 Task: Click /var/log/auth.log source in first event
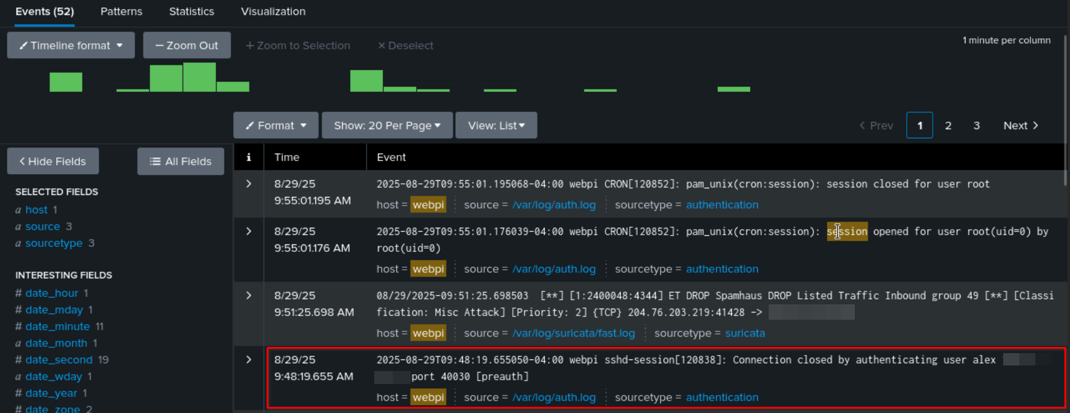click(x=554, y=205)
